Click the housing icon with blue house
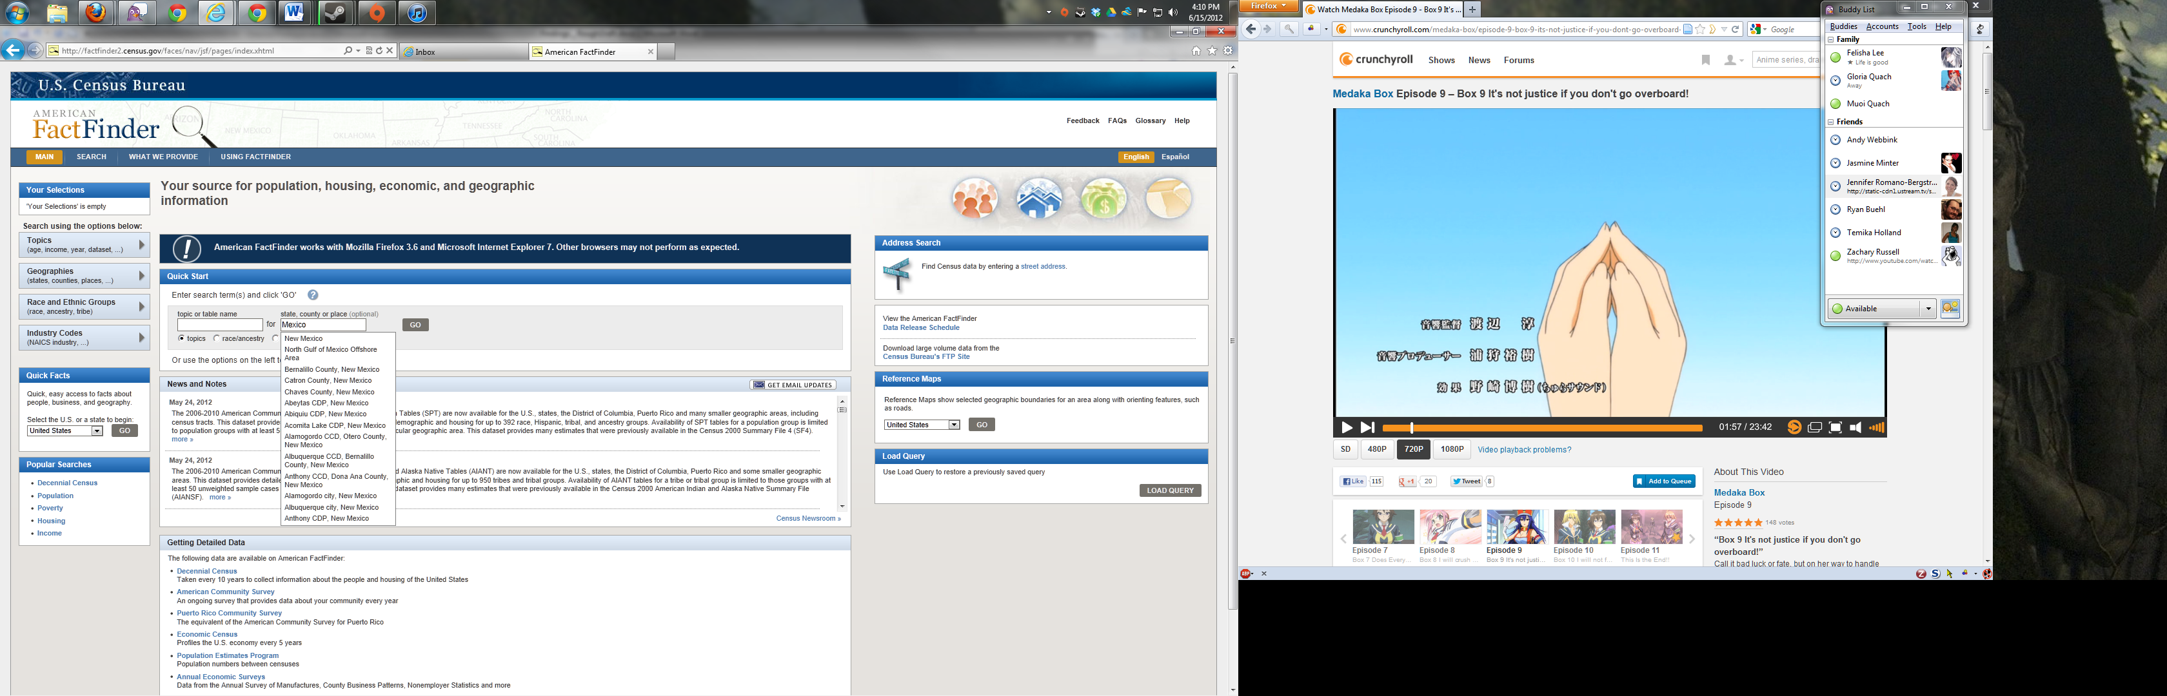The width and height of the screenshot is (2167, 696). (x=1039, y=200)
